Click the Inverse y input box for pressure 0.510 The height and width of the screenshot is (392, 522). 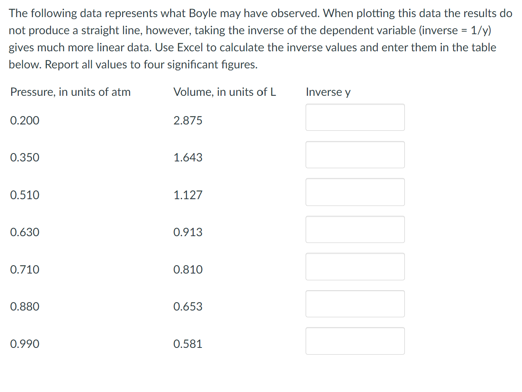[355, 192]
